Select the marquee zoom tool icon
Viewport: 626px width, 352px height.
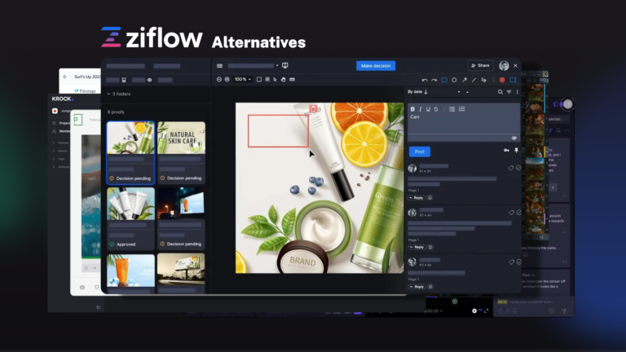267,79
